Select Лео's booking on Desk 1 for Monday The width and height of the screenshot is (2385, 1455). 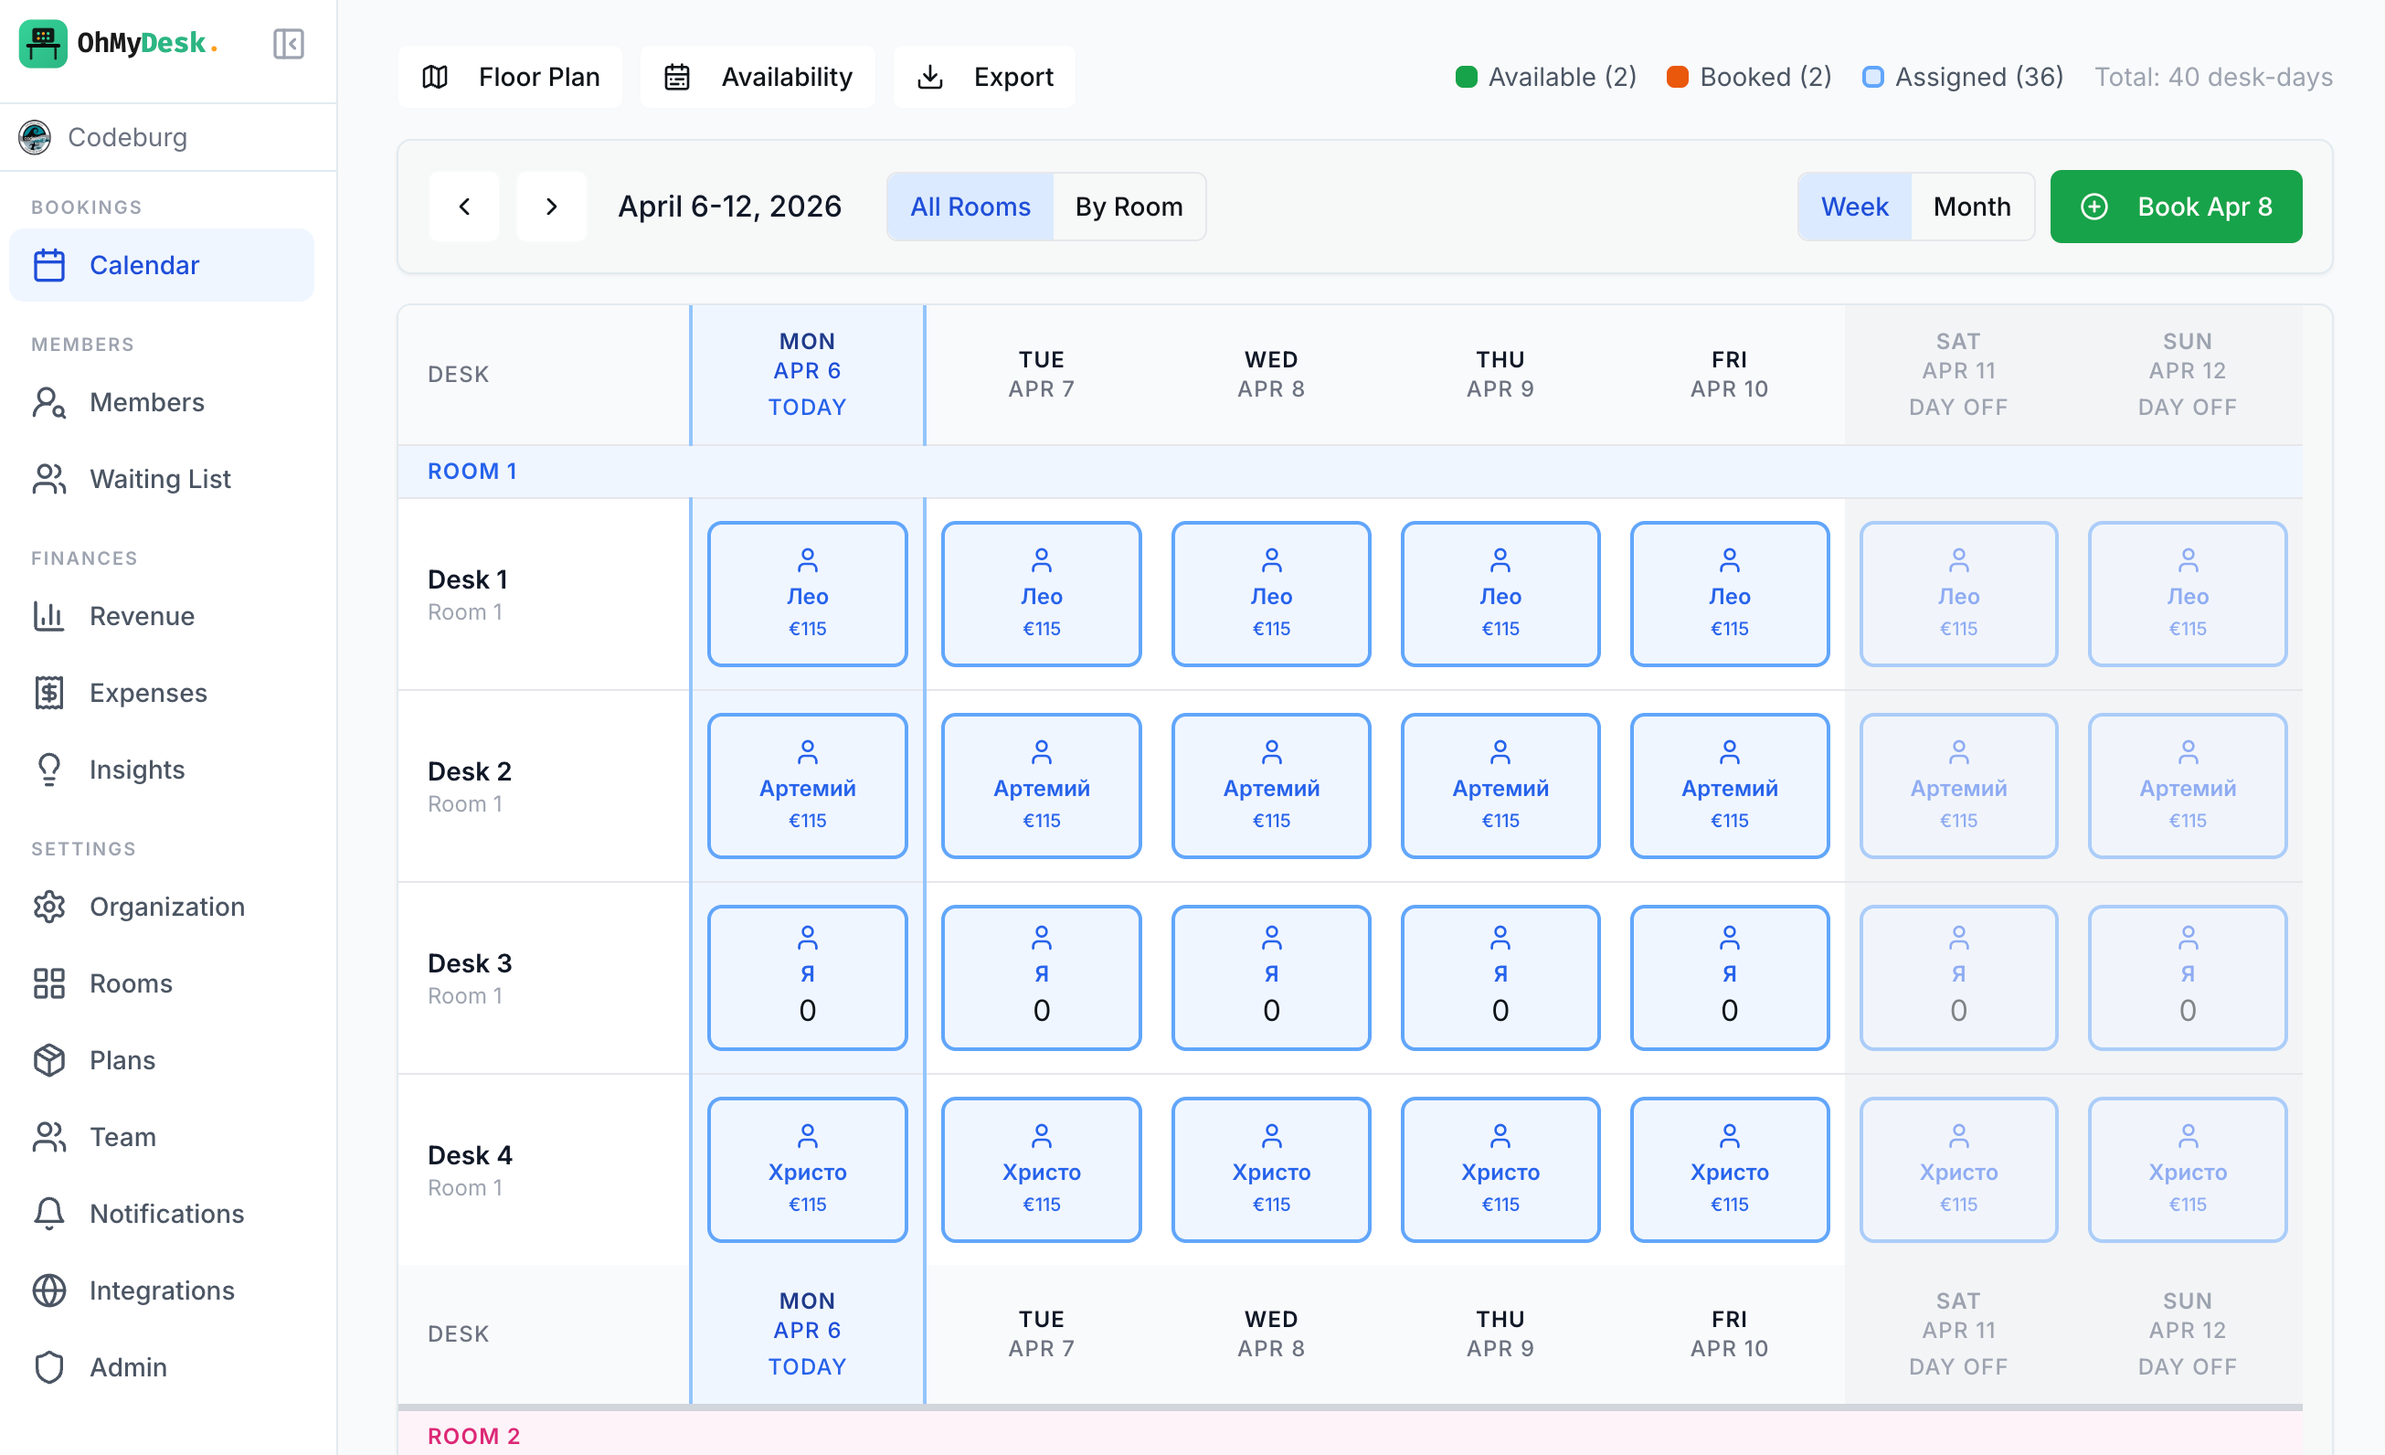click(x=806, y=593)
